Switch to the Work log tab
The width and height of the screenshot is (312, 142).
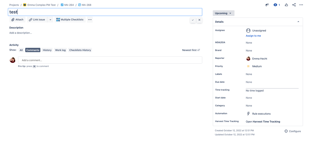[60, 50]
